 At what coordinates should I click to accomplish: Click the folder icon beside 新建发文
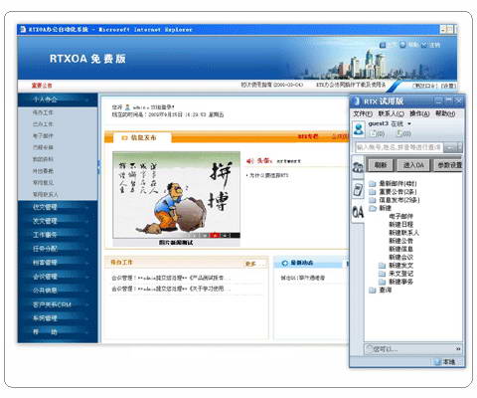coord(383,266)
